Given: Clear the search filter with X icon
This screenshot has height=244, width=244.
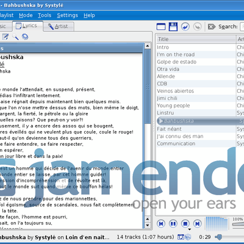Looking at the screenshot, I should 212,27.
